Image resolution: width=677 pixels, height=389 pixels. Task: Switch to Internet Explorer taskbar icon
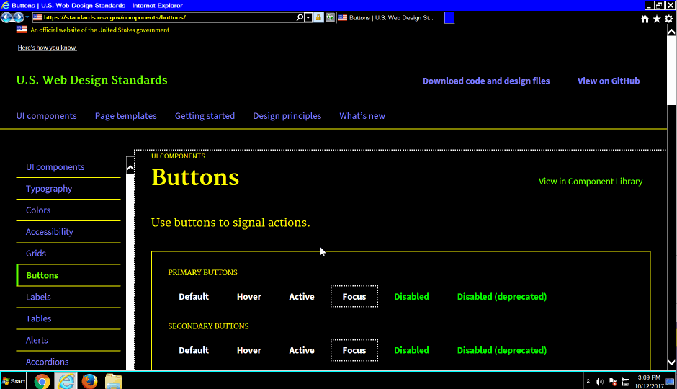click(x=66, y=381)
